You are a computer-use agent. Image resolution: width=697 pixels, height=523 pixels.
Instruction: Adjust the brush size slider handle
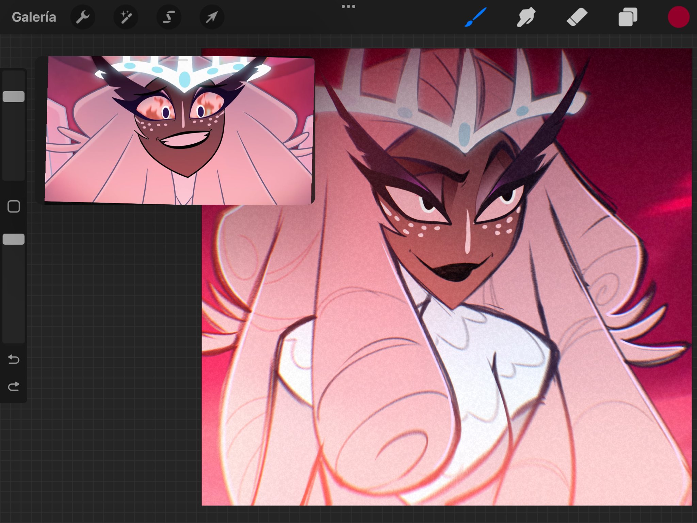14,96
